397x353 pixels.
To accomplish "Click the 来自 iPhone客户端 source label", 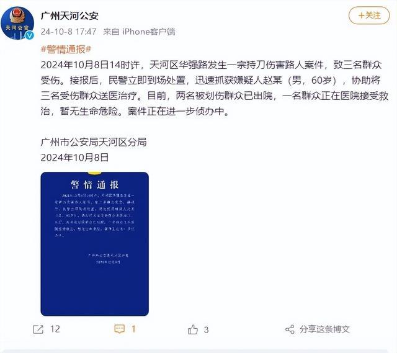I will click(139, 32).
